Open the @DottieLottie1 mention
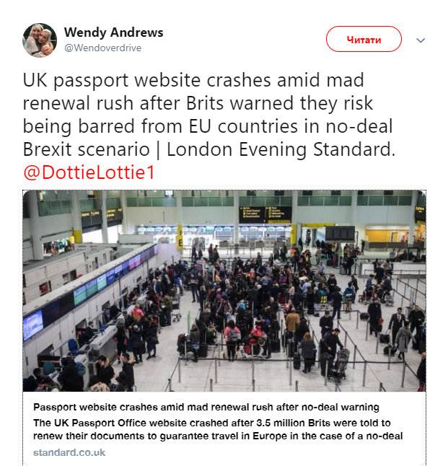Screen dimensions: 448x466 point(89,173)
